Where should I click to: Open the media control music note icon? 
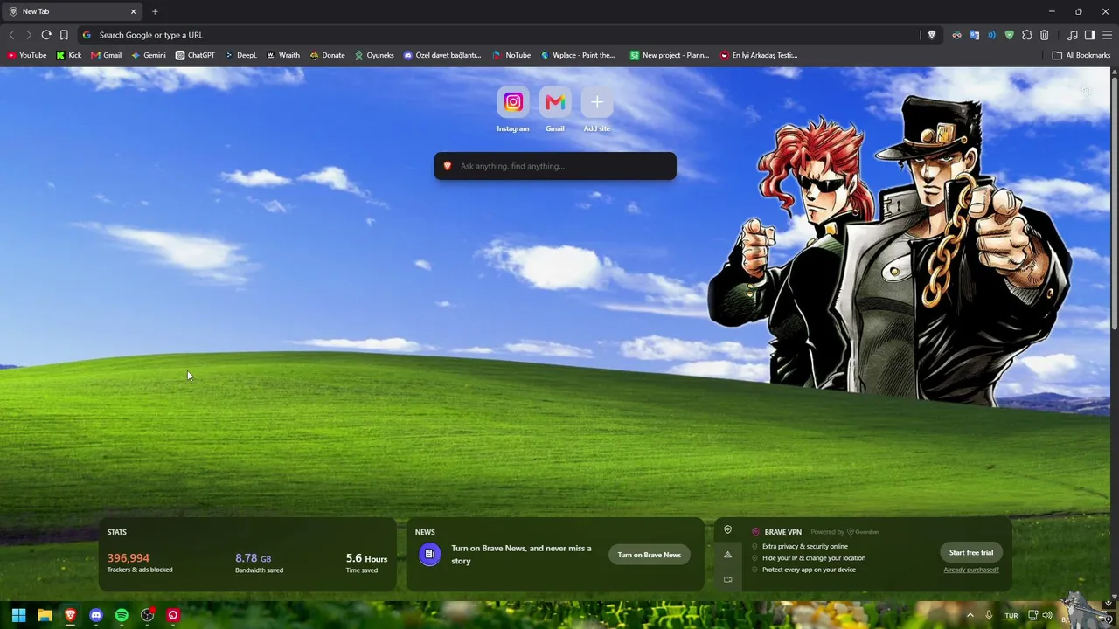click(1073, 35)
